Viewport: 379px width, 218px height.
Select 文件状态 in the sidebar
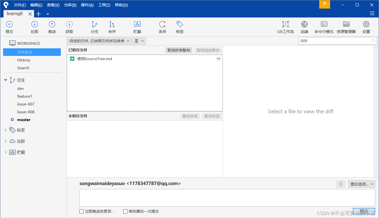32,52
